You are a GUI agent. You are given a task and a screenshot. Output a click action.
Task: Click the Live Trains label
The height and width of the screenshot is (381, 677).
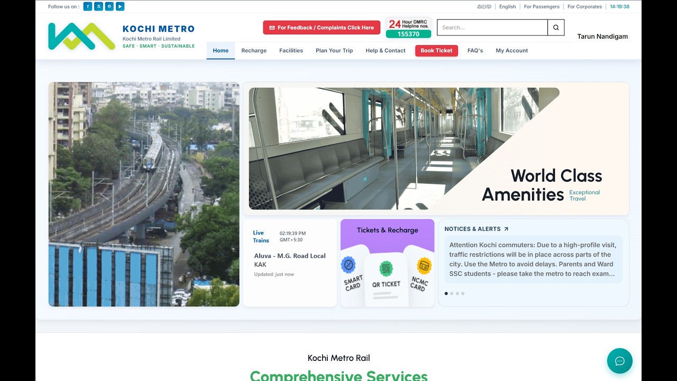click(261, 237)
